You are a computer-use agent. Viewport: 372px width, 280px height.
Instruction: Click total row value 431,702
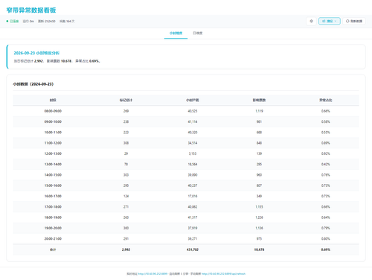click(x=193, y=249)
